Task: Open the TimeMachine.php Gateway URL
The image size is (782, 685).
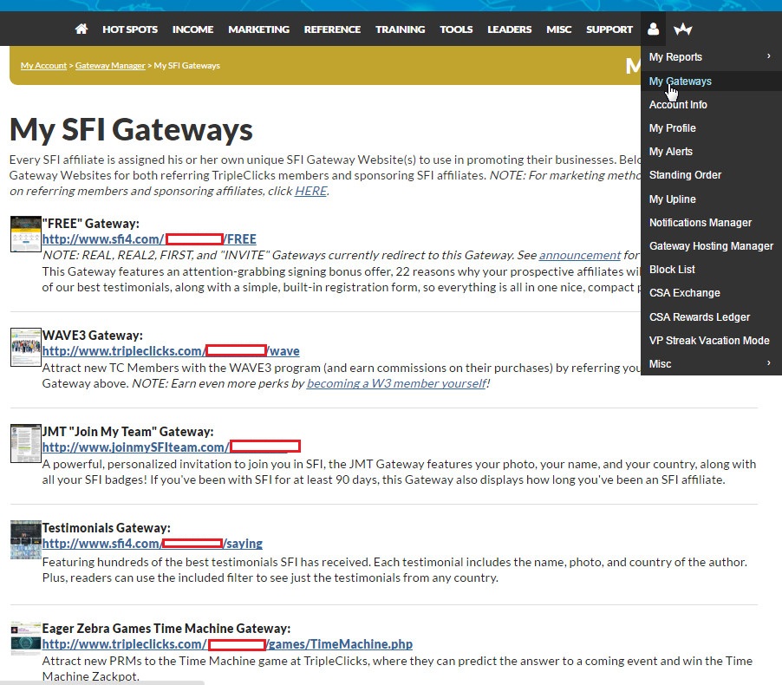Action: click(227, 644)
